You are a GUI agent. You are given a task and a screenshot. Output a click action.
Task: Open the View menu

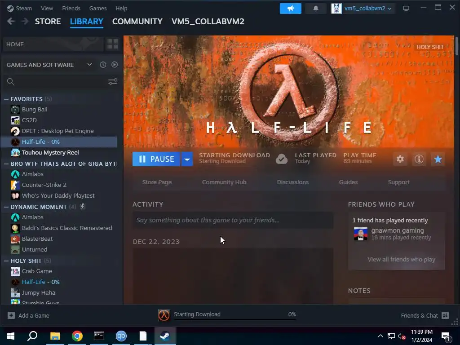point(47,8)
